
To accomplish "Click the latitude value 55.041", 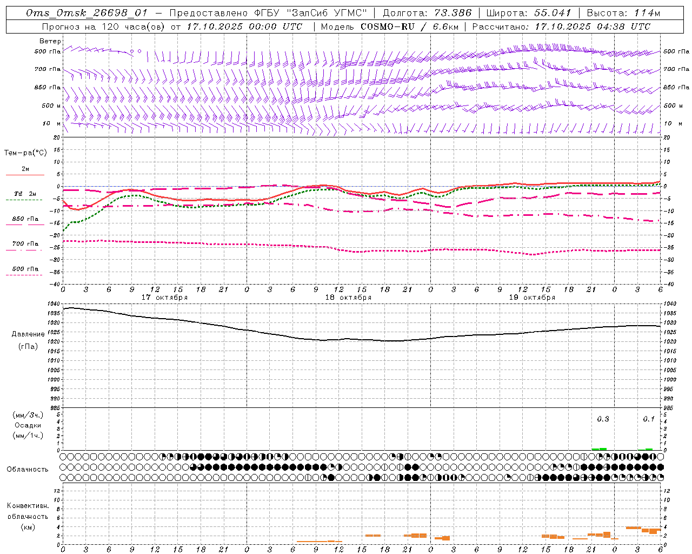I will coord(553,13).
